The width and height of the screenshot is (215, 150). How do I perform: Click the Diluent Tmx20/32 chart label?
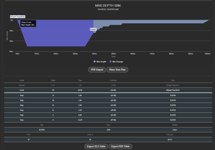click(17, 17)
